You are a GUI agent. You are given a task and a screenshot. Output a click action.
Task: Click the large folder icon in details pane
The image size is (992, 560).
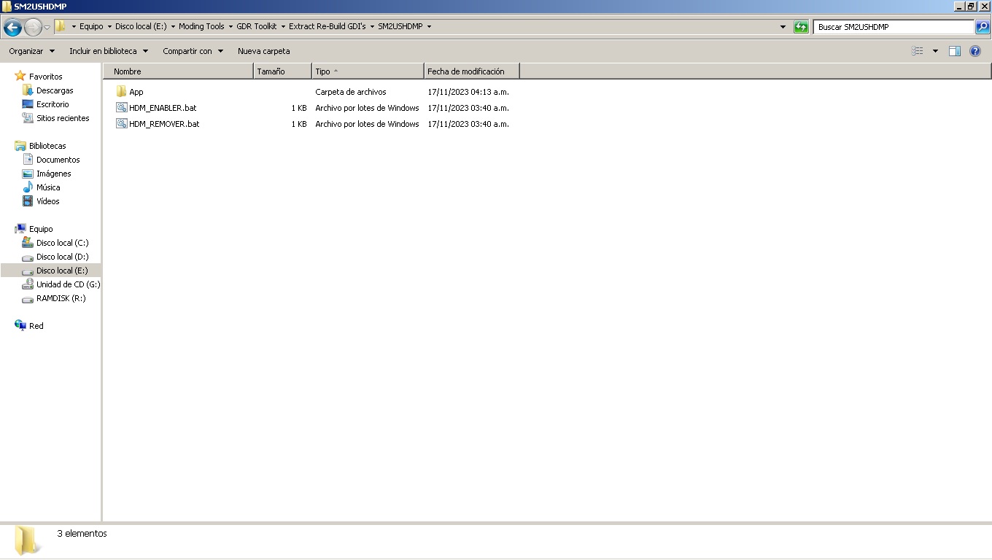pyautogui.click(x=27, y=540)
